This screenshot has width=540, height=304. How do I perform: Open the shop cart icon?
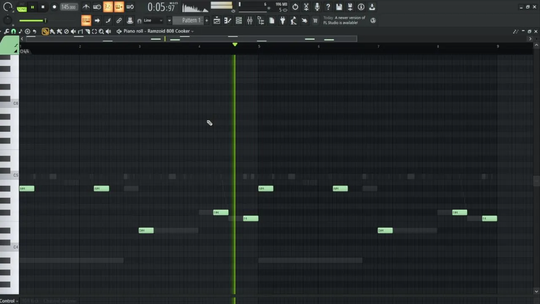click(315, 20)
